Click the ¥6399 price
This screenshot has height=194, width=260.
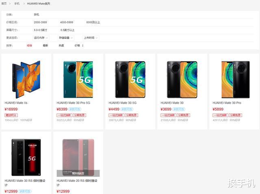click(62, 109)
